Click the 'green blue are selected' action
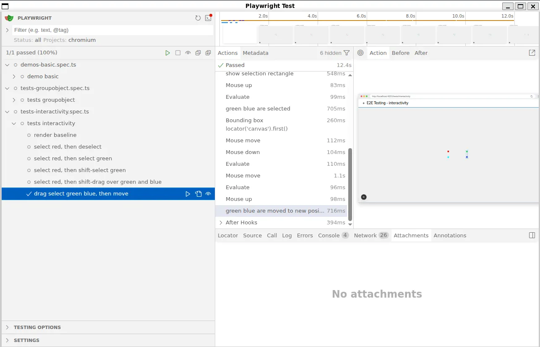The width and height of the screenshot is (540, 347). pyautogui.click(x=258, y=109)
